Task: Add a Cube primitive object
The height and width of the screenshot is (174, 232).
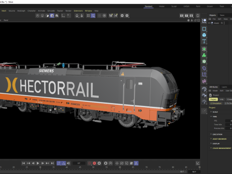Action: (204, 35)
